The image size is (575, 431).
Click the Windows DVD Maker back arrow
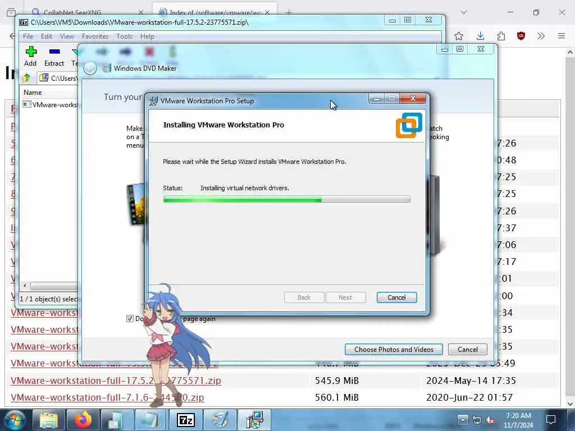click(90, 68)
